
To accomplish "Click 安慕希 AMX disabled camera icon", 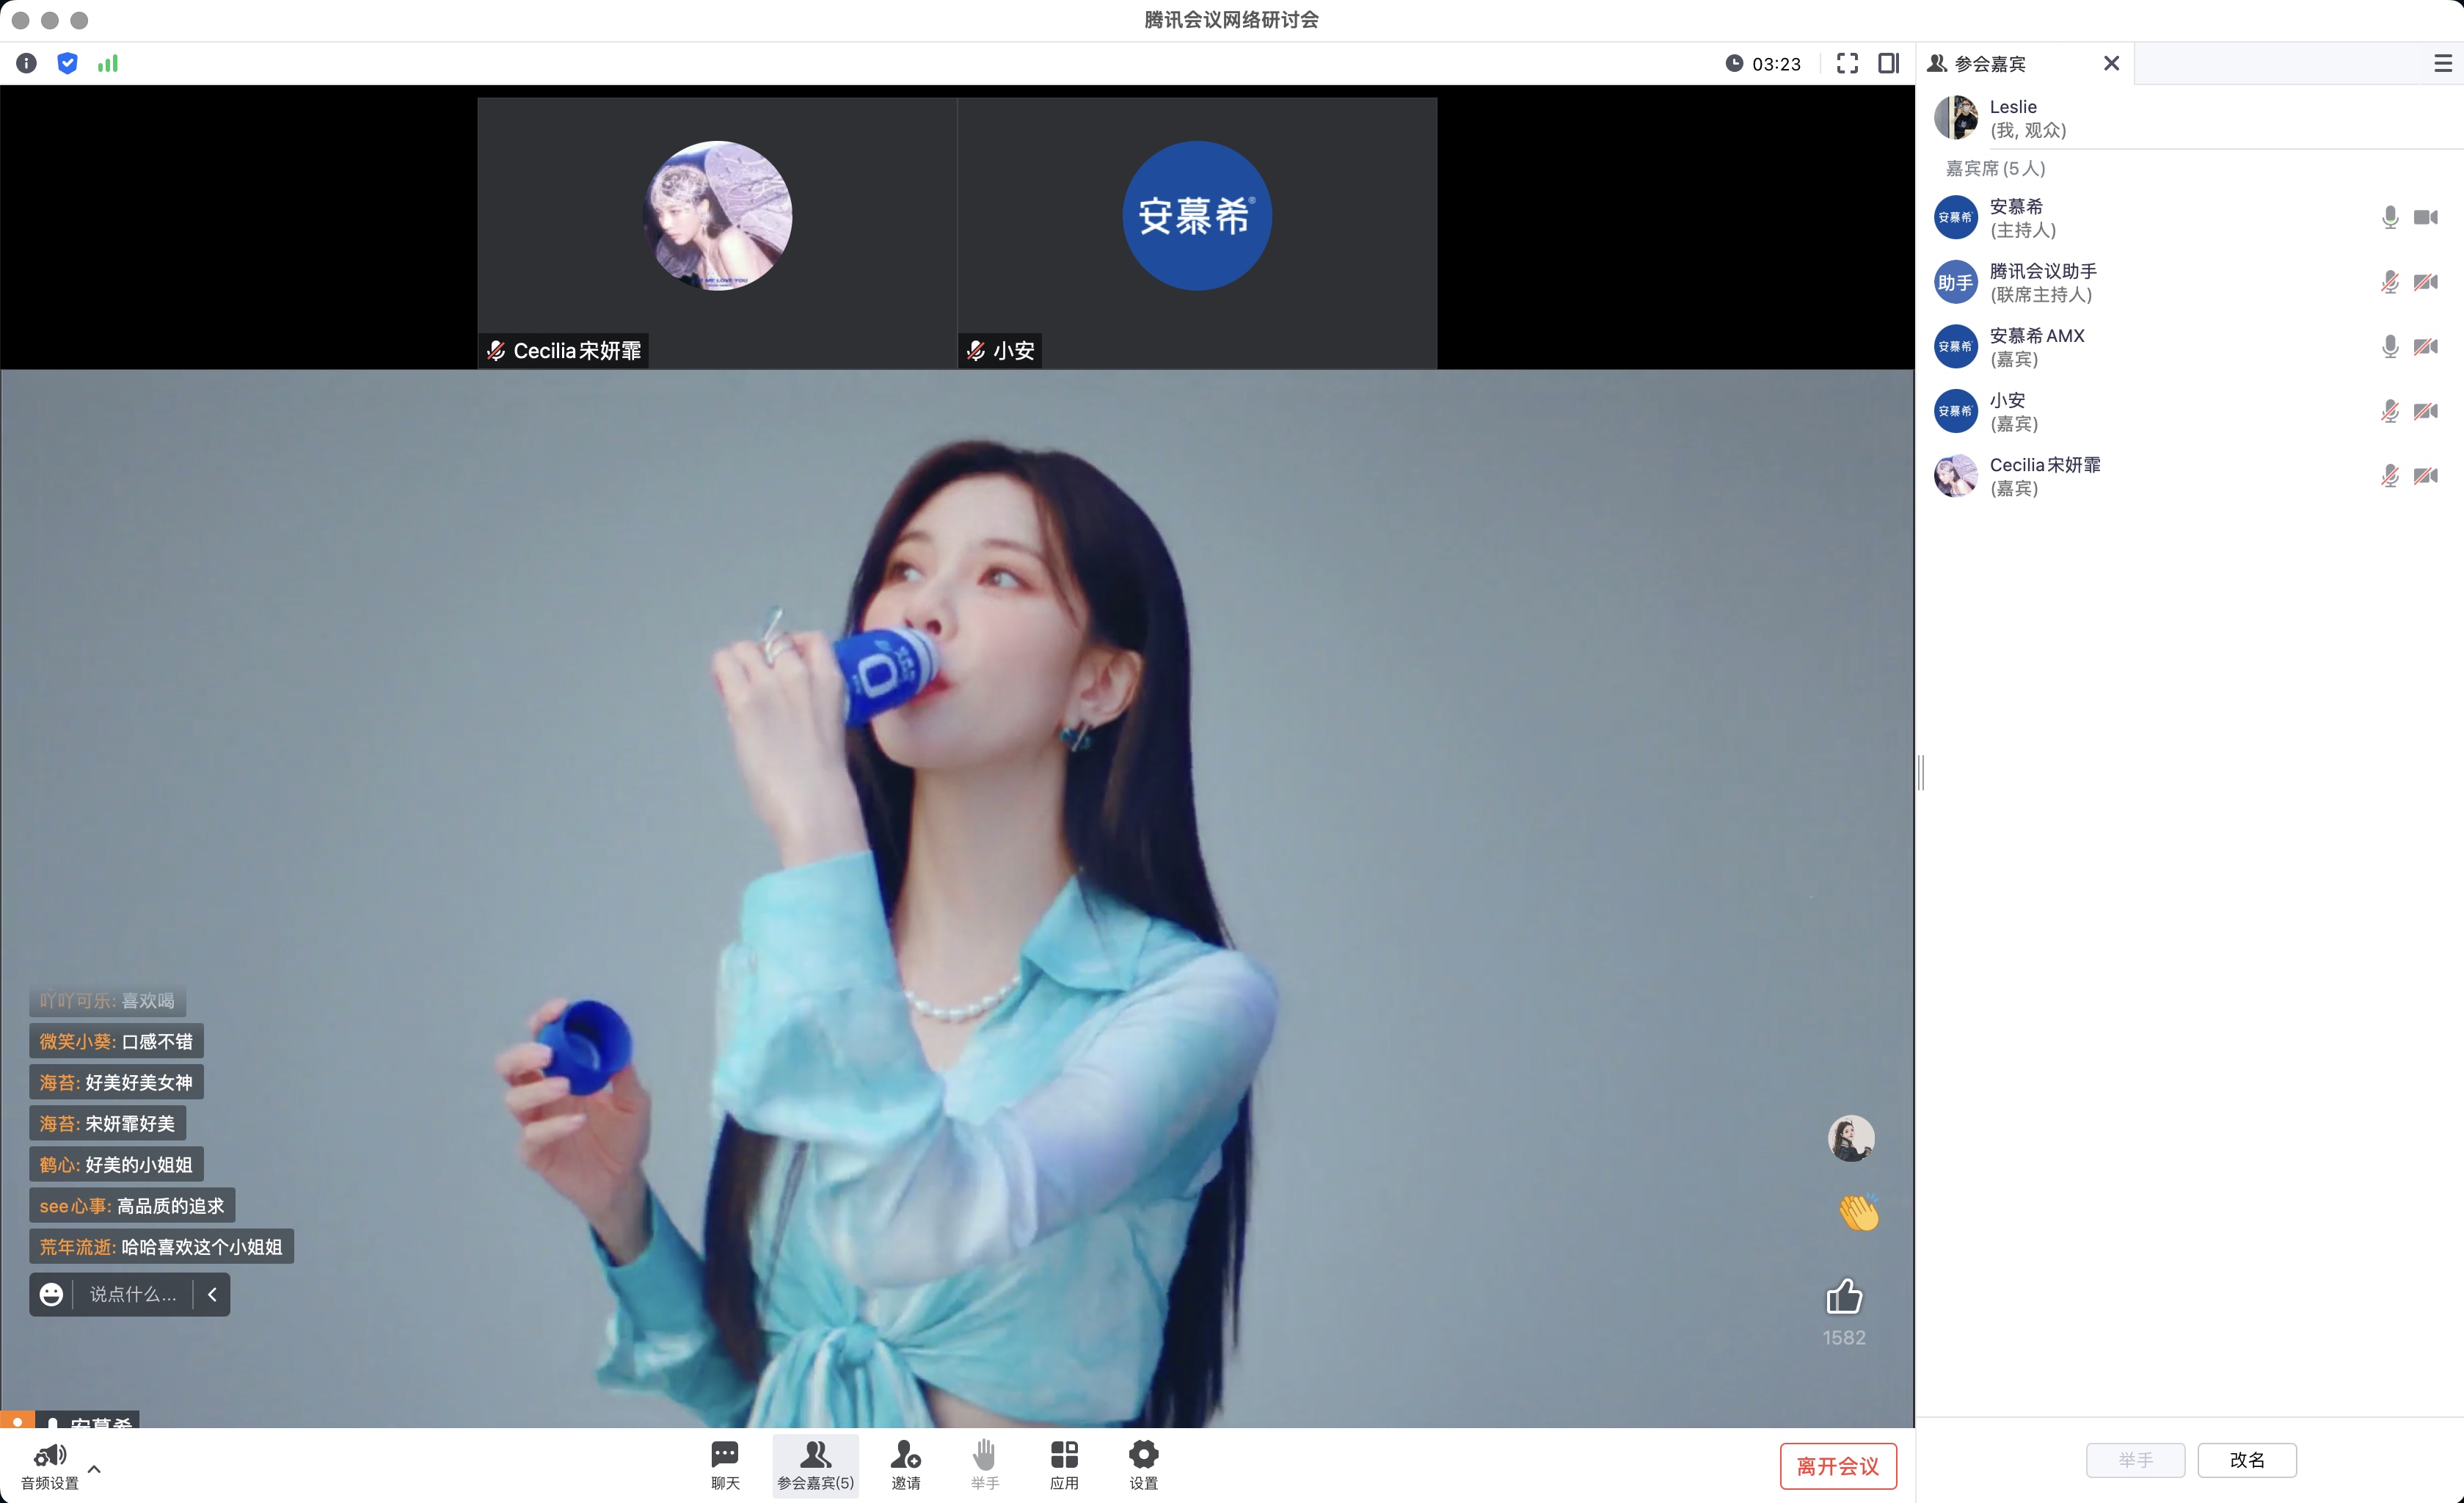I will (x=2426, y=346).
